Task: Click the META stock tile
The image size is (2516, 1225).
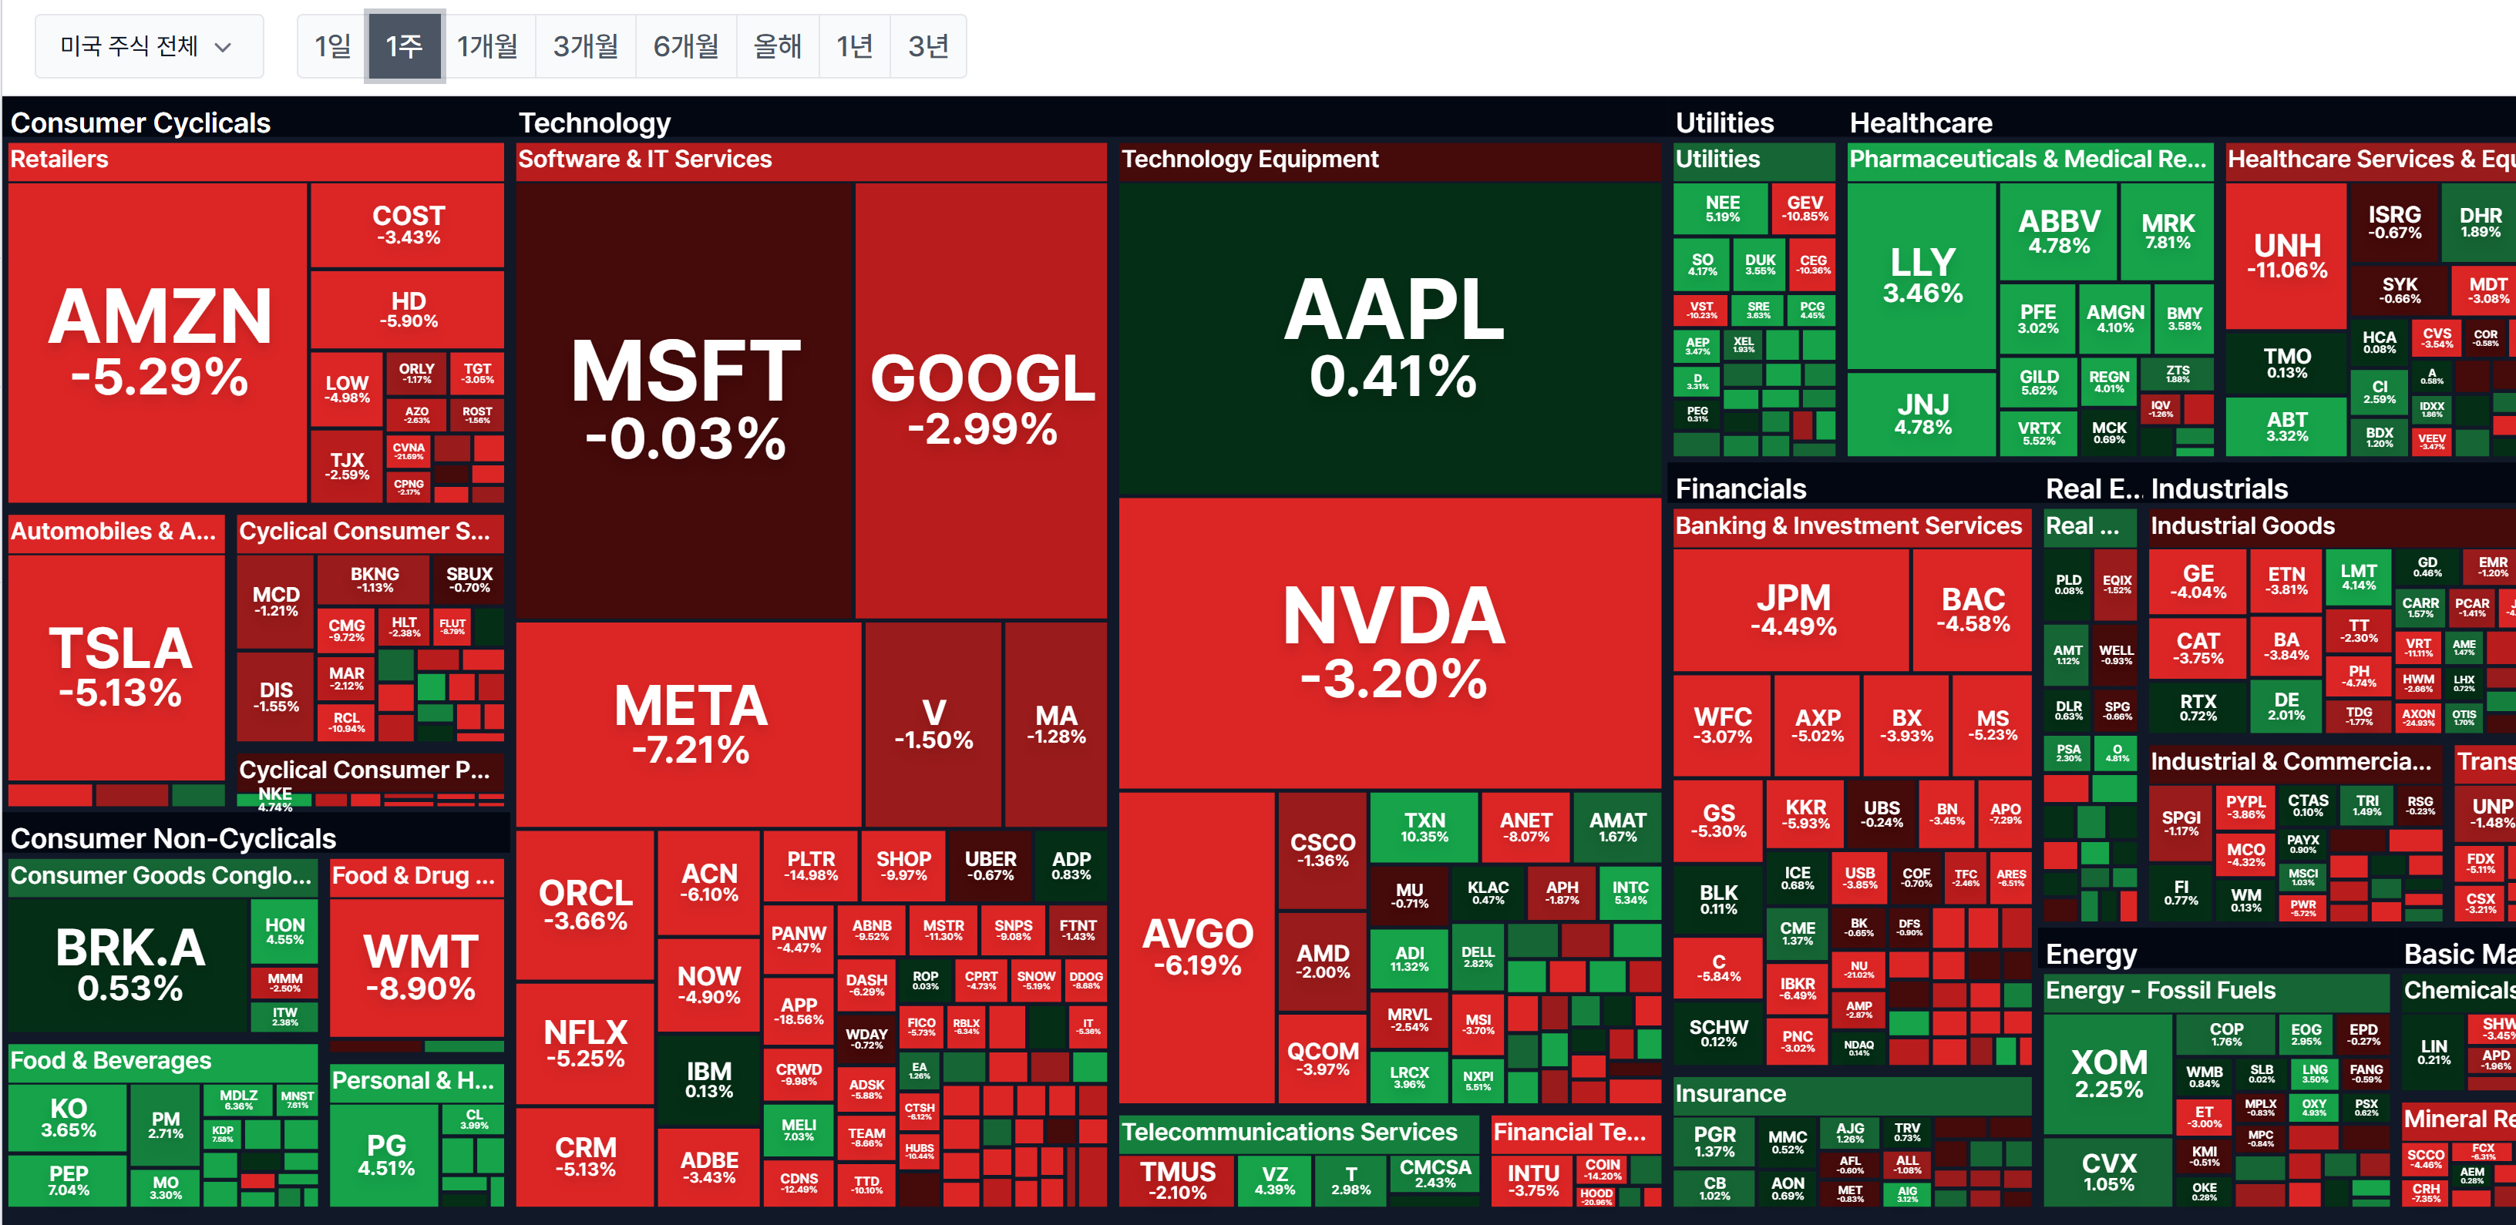Action: 690,723
